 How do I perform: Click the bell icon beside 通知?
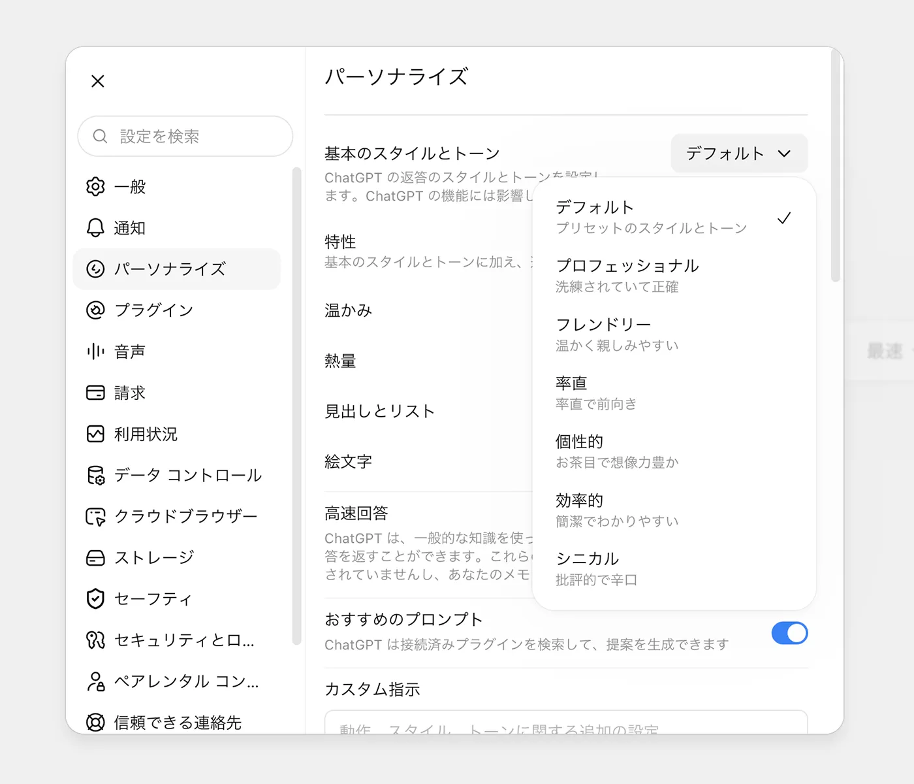[95, 227]
